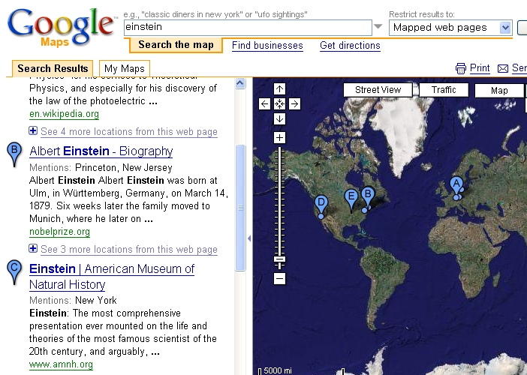
Task: Open 'Restrict results to' Mapped web pages dropdown
Action: [x=450, y=28]
